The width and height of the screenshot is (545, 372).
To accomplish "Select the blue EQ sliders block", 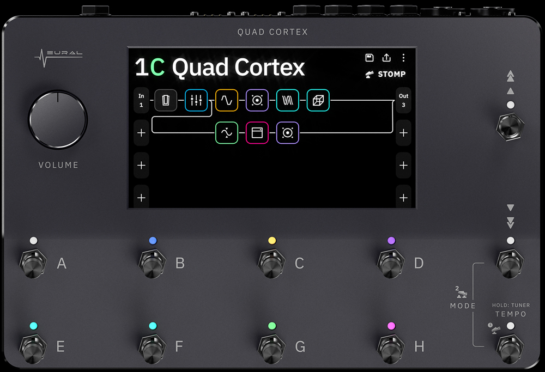I will coord(196,100).
